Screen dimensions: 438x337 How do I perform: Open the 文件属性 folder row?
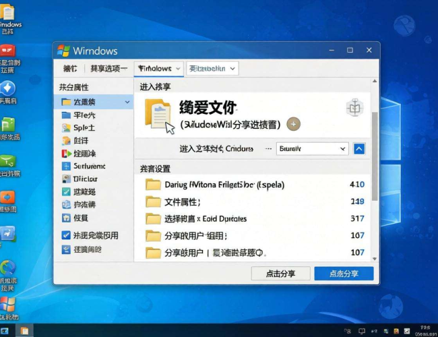pyautogui.click(x=255, y=202)
